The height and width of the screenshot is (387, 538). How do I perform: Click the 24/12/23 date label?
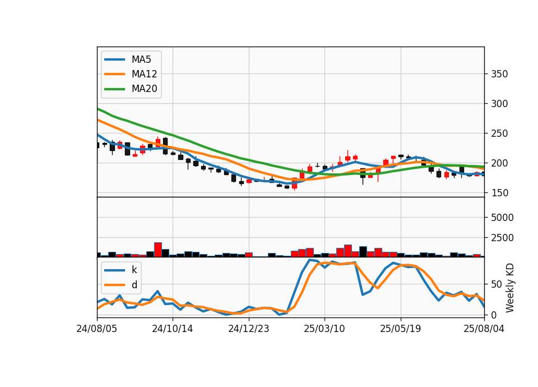[x=249, y=329]
